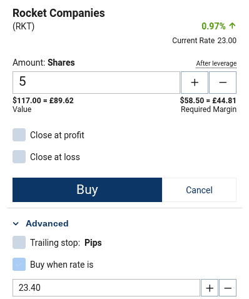This screenshot has width=249, height=299.
Task: Cancel the order dialog
Action: (199, 190)
